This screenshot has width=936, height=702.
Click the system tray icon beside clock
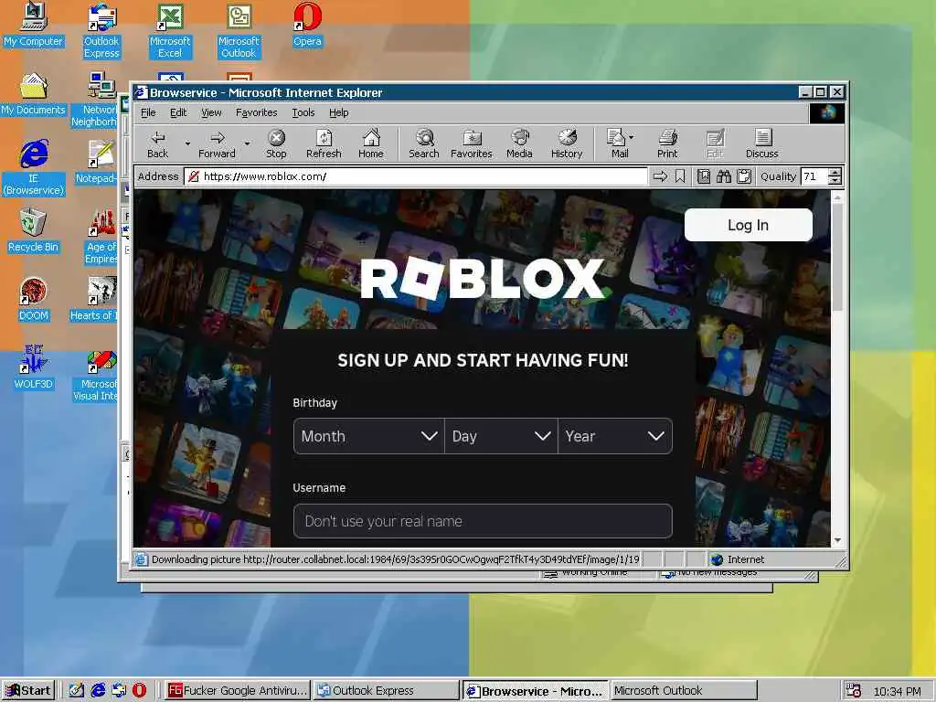(x=854, y=691)
